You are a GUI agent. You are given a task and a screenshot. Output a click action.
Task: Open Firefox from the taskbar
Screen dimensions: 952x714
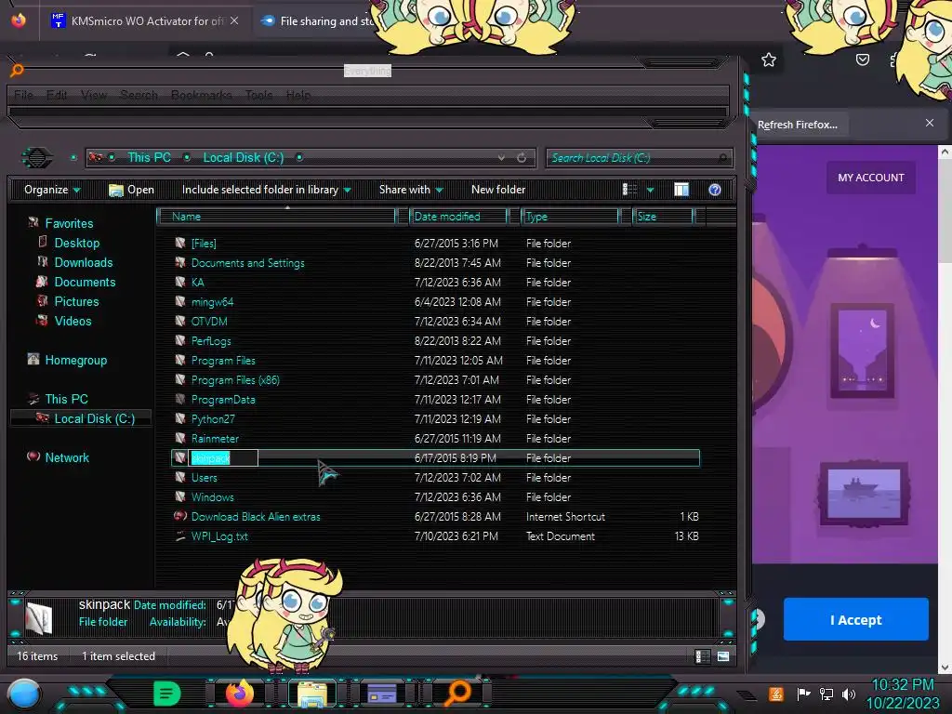pos(239,693)
